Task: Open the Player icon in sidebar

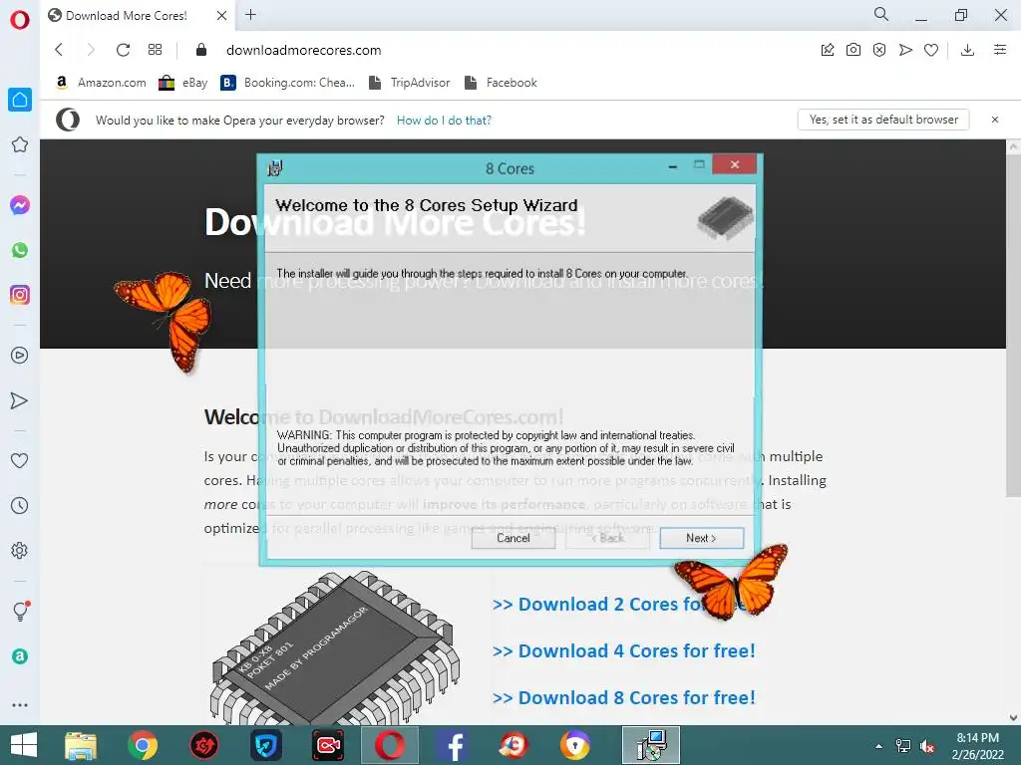Action: 20,356
